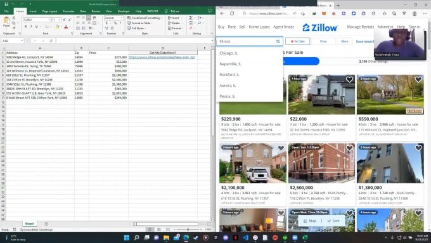Favorite the $550,000 house with heart icon

pos(418,79)
